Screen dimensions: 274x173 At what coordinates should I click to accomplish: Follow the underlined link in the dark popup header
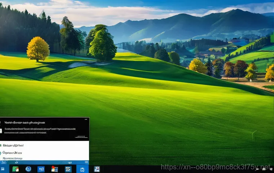point(81,137)
